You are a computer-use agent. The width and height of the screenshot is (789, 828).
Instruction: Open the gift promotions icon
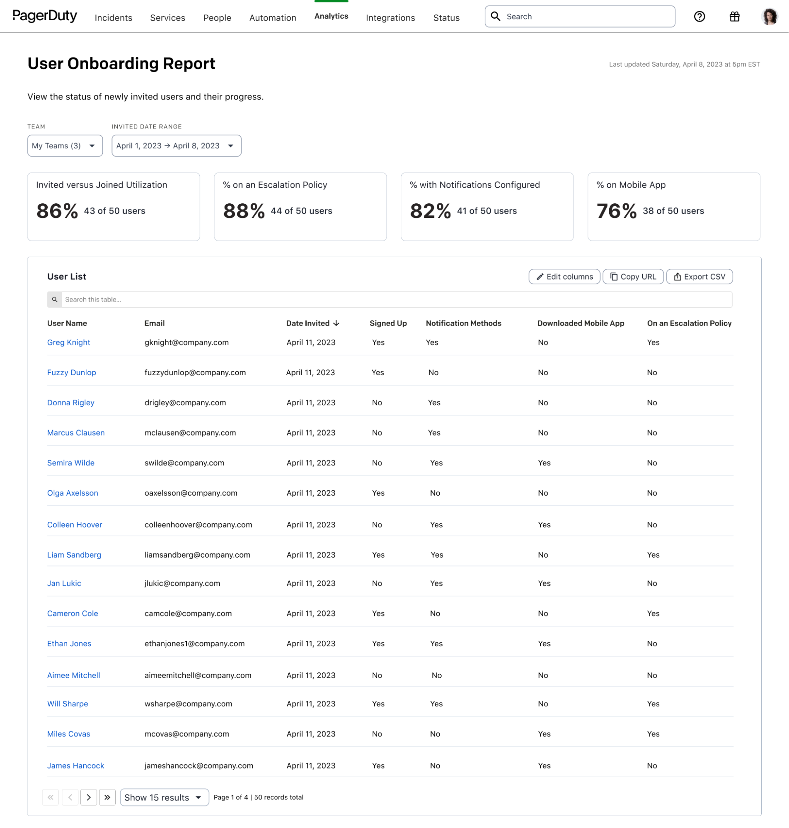(734, 17)
